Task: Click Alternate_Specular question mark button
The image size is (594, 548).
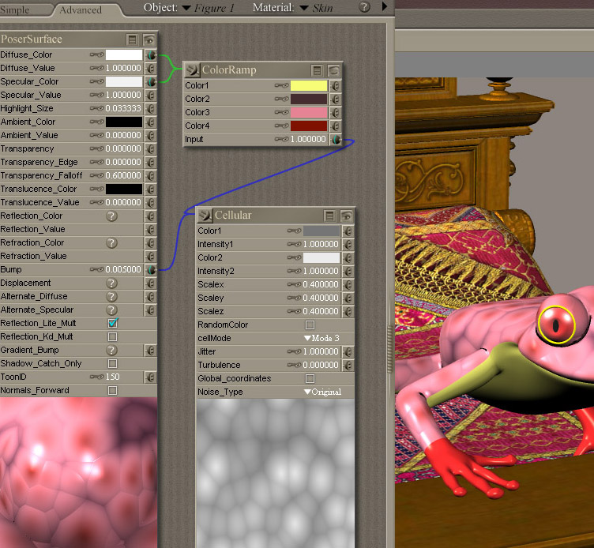Action: point(111,310)
